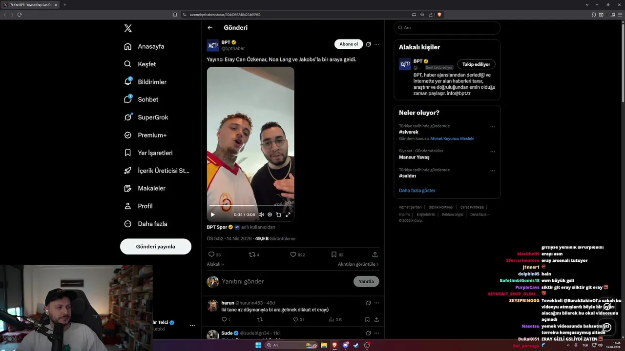The height and width of the screenshot is (351, 625).
Task: Expand the video to fullscreen
Action: (288, 214)
